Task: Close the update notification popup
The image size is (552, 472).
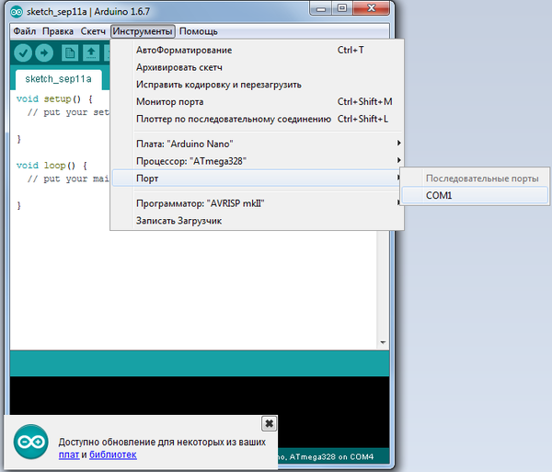Action: 269,423
